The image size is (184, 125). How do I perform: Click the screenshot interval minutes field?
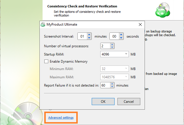(82, 36)
